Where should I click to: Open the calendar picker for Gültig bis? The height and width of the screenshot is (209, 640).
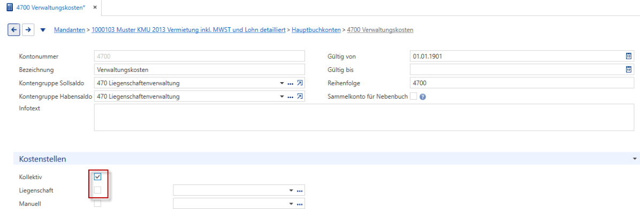(x=629, y=69)
